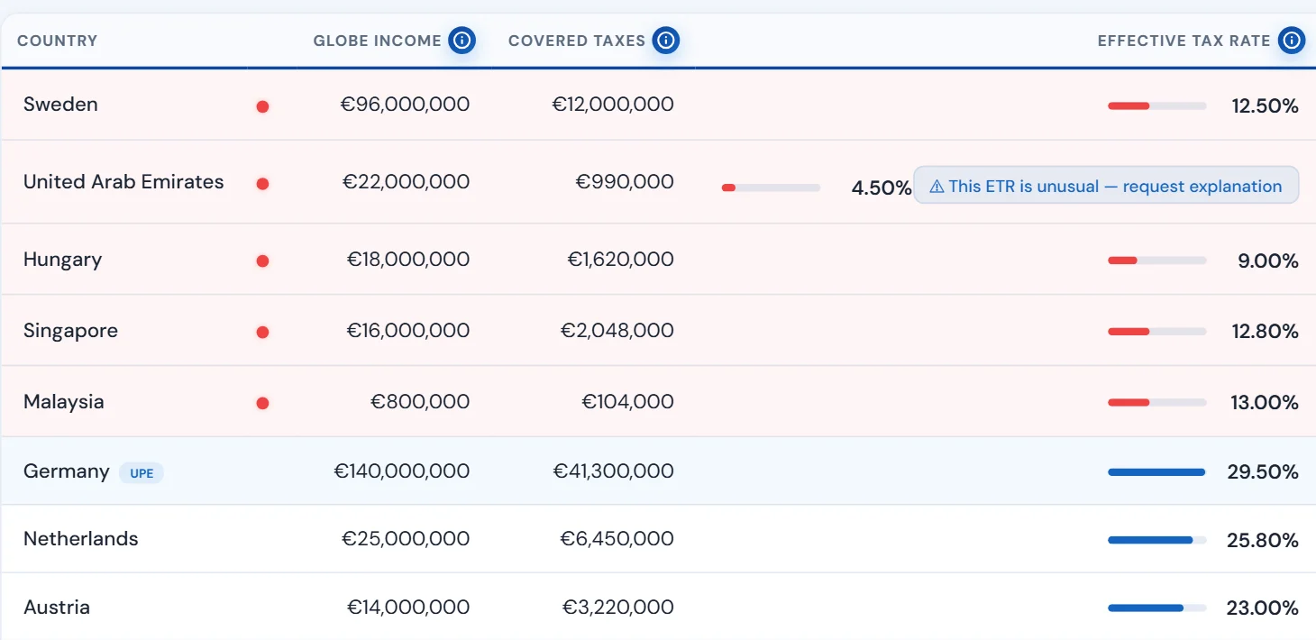Image resolution: width=1316 pixels, height=640 pixels.
Task: Click Hungary's ETR progress bar
Action: pyautogui.click(x=1157, y=261)
